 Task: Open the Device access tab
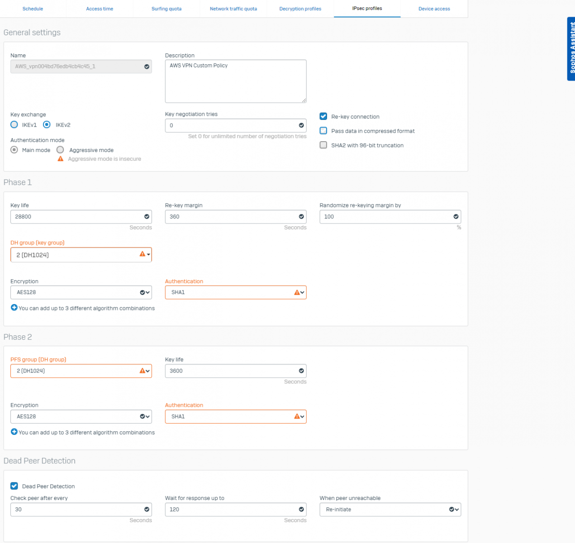434,9
